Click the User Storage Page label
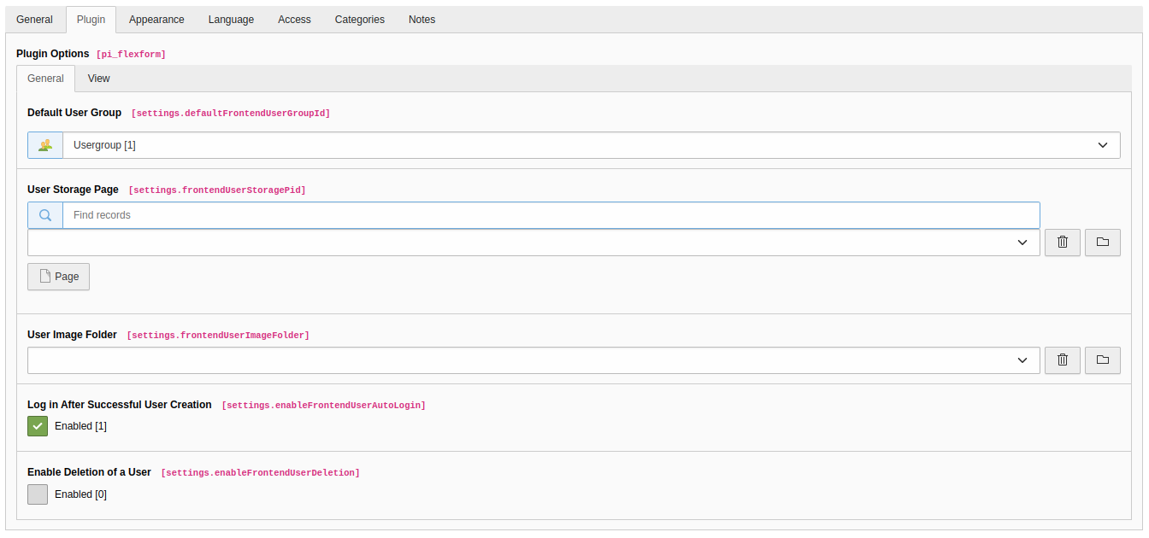1149x538 pixels. click(x=73, y=190)
